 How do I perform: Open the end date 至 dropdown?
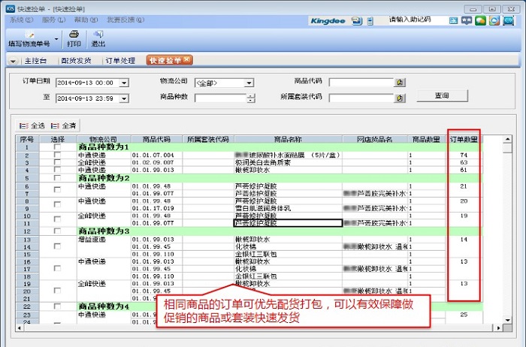tap(124, 98)
